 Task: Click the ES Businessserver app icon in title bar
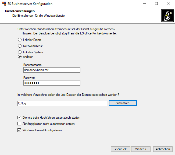(x=4, y=4)
